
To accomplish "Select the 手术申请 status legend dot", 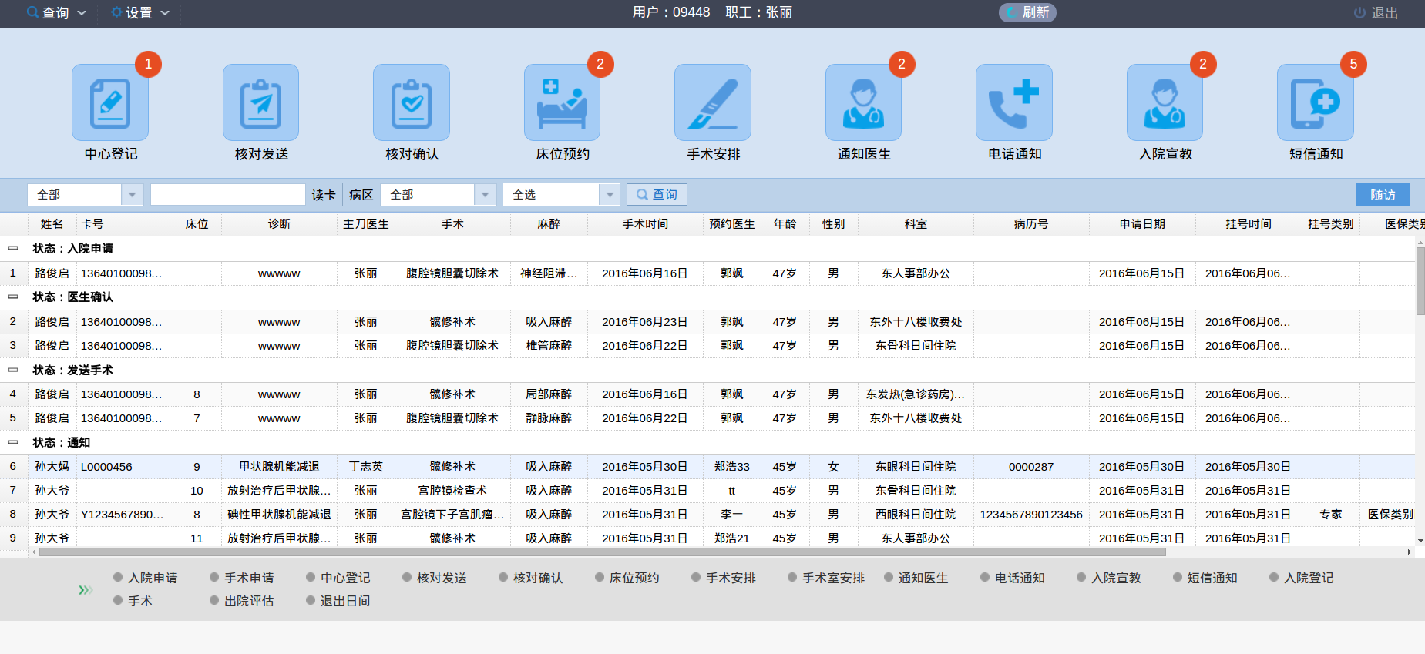I will point(214,577).
